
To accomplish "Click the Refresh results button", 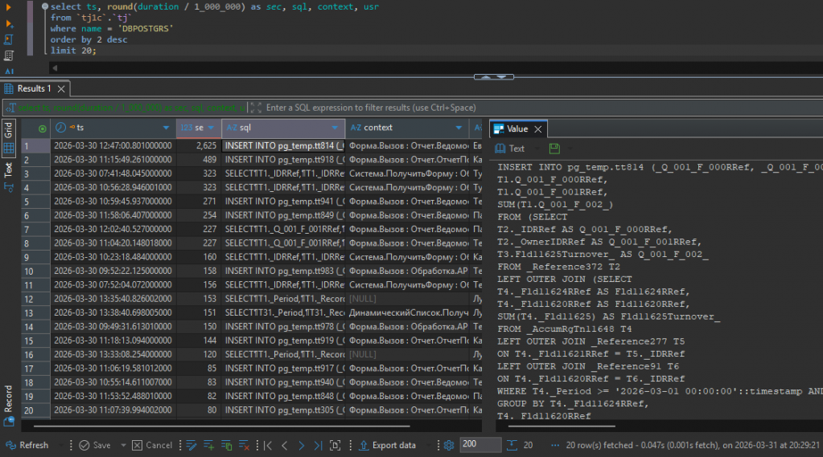I will click(x=27, y=445).
